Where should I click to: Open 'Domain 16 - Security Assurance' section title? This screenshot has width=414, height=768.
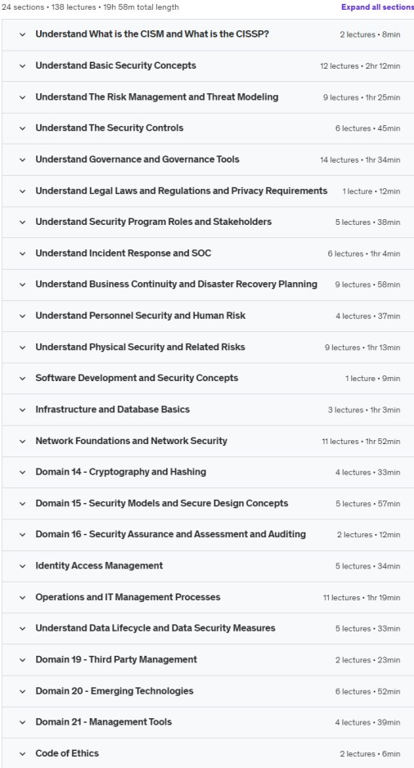170,534
